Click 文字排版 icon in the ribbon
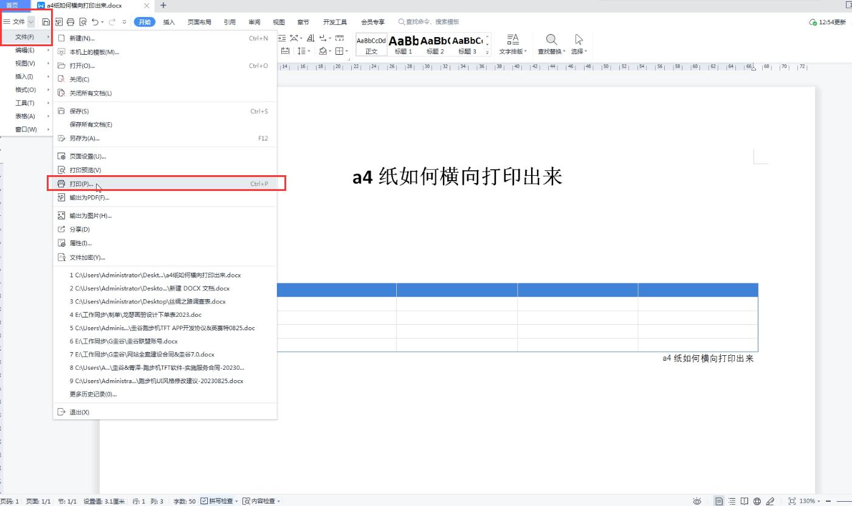Viewport: 852px width, 506px height. tap(513, 43)
